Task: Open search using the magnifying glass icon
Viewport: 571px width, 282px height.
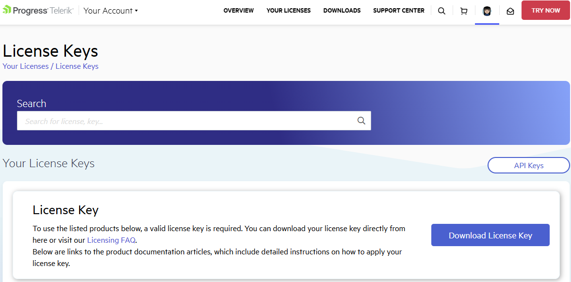Action: tap(441, 10)
